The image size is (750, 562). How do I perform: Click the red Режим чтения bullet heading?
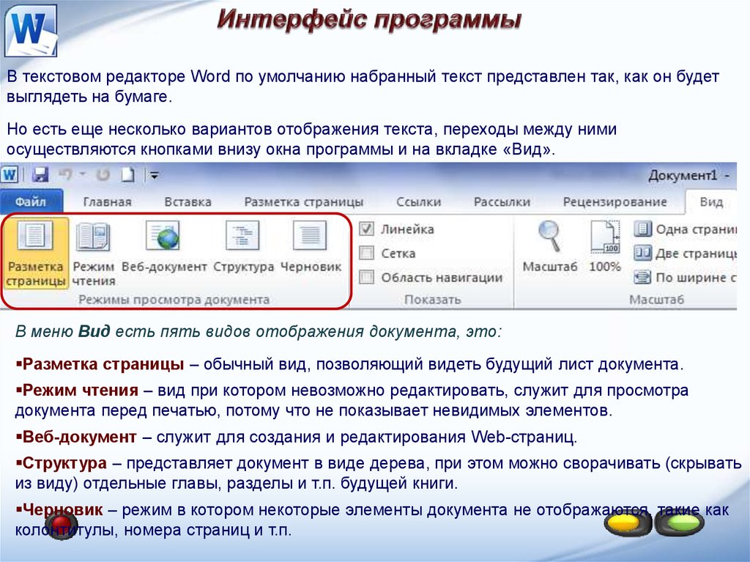[x=81, y=390]
